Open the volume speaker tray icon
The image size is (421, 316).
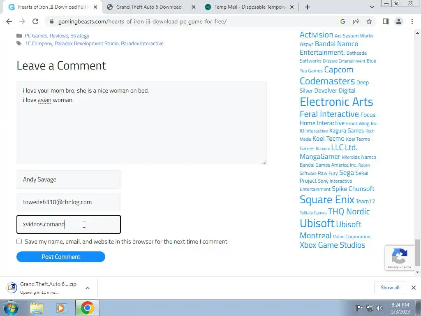tap(379, 308)
